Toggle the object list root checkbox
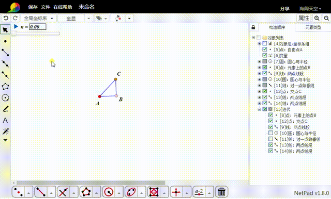The height and width of the screenshot is (199, 331). 259,38
